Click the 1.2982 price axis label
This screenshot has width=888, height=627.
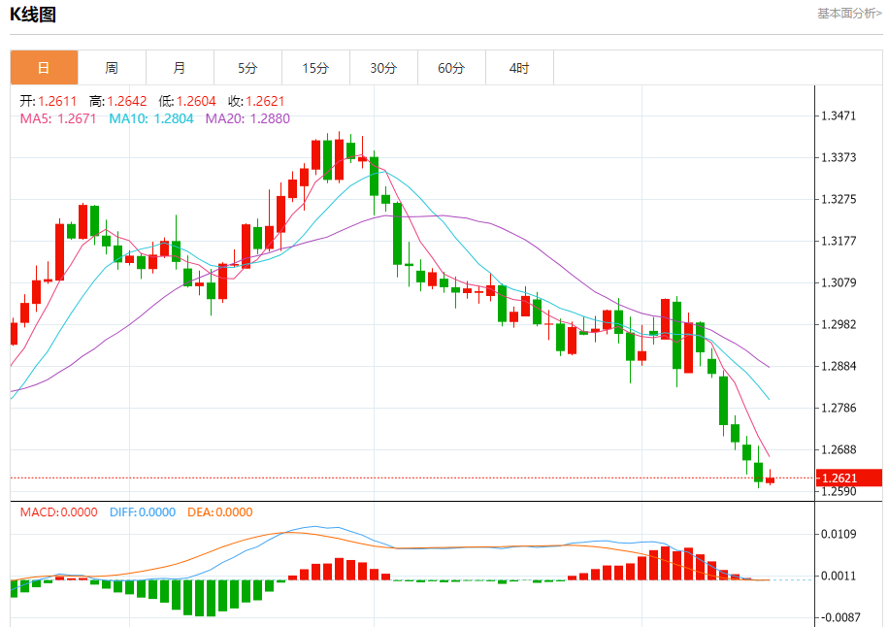coord(839,324)
